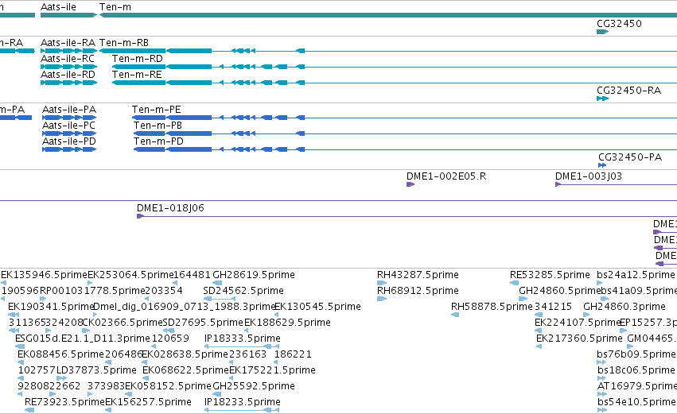This screenshot has width=677, height=414.
Task: Click EST RH68912.5prime
Action: (418, 291)
